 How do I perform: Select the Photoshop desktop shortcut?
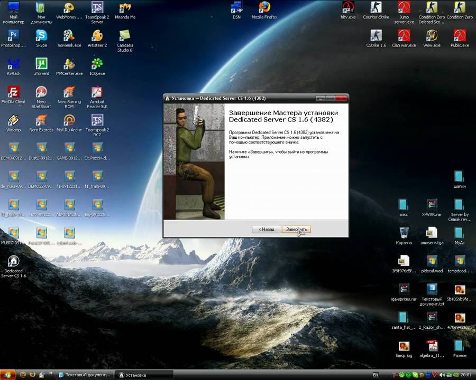(x=13, y=39)
